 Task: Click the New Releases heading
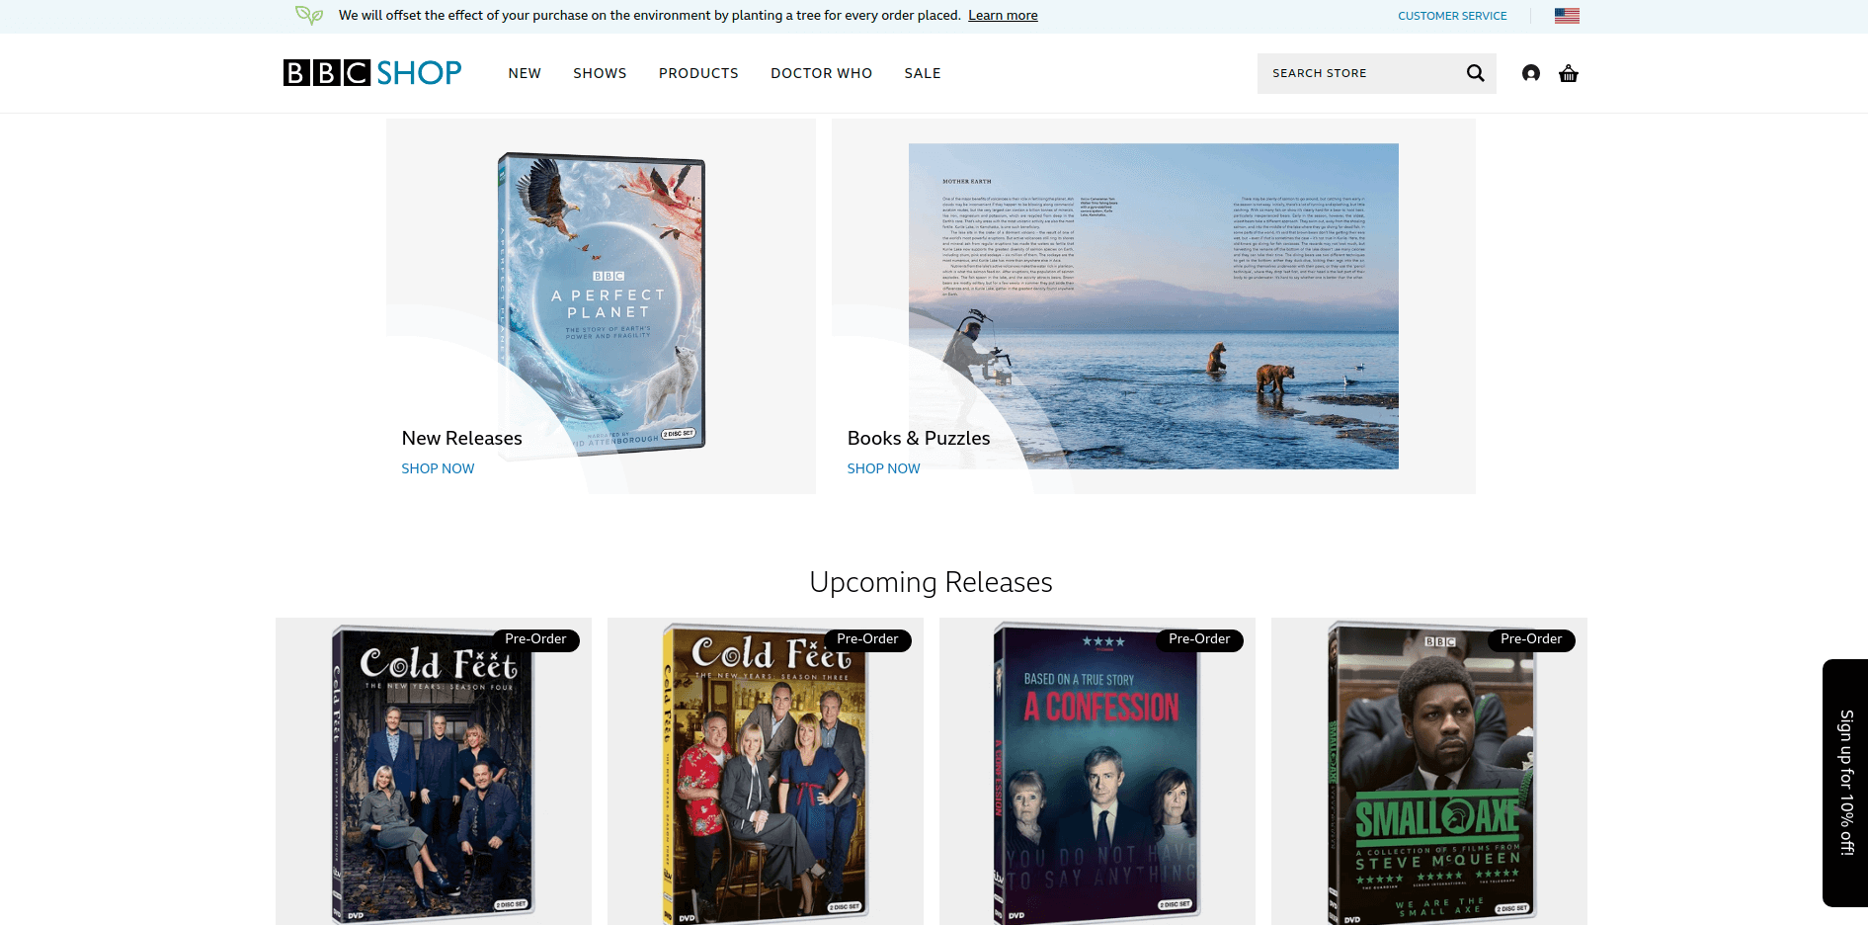[461, 438]
